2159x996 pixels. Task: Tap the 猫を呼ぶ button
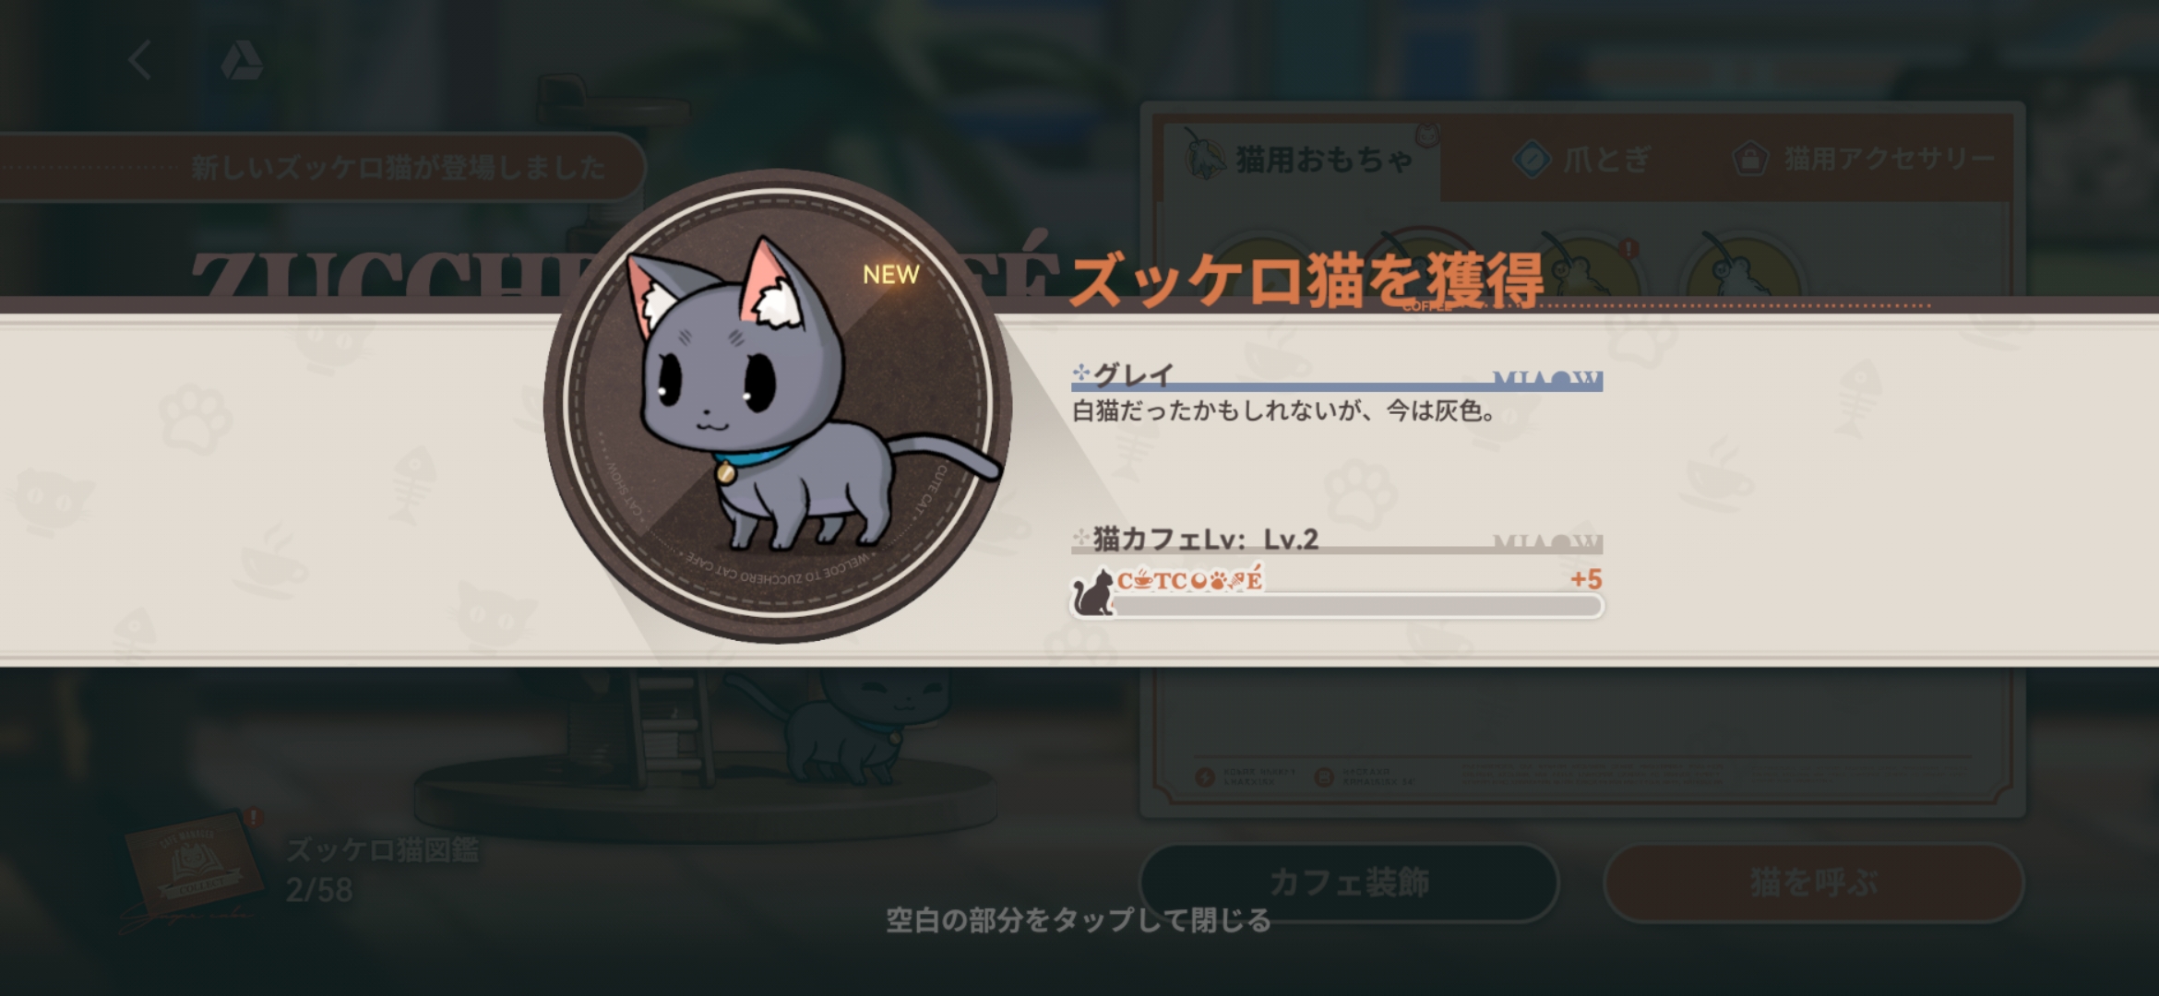(1814, 883)
